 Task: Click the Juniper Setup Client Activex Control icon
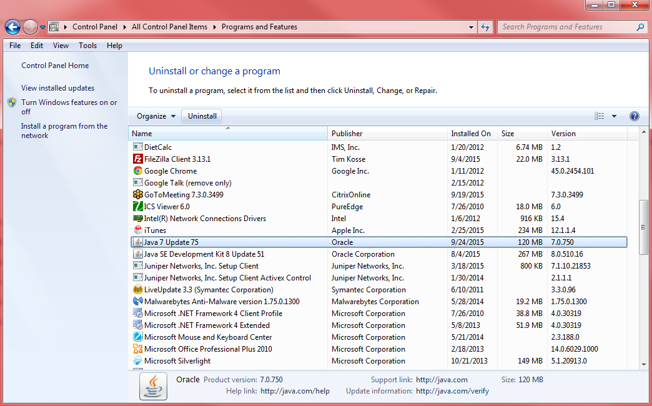(137, 277)
